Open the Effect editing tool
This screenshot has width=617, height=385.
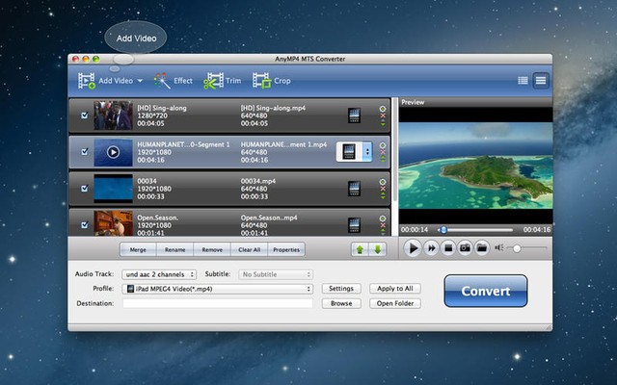(x=162, y=81)
